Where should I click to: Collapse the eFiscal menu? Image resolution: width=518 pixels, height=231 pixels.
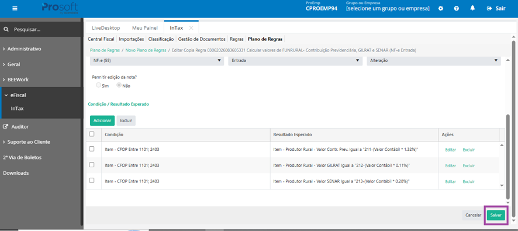click(16, 95)
